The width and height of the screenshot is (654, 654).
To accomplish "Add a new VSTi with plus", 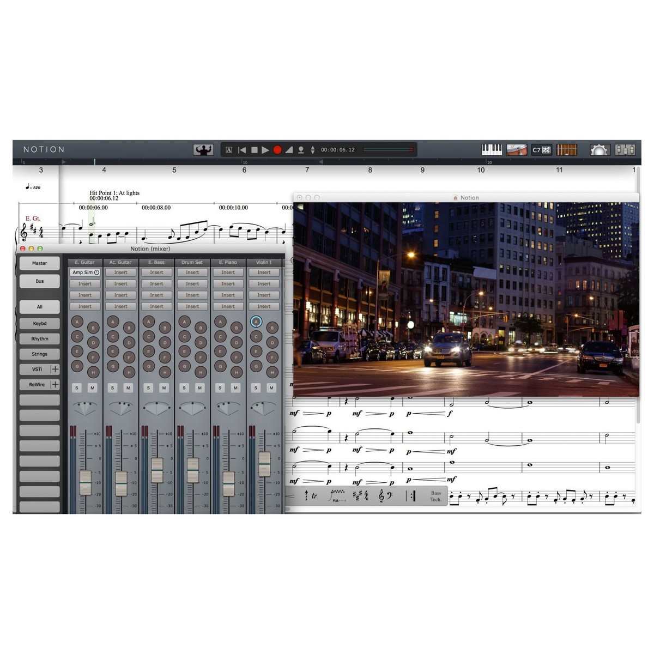I will (55, 370).
